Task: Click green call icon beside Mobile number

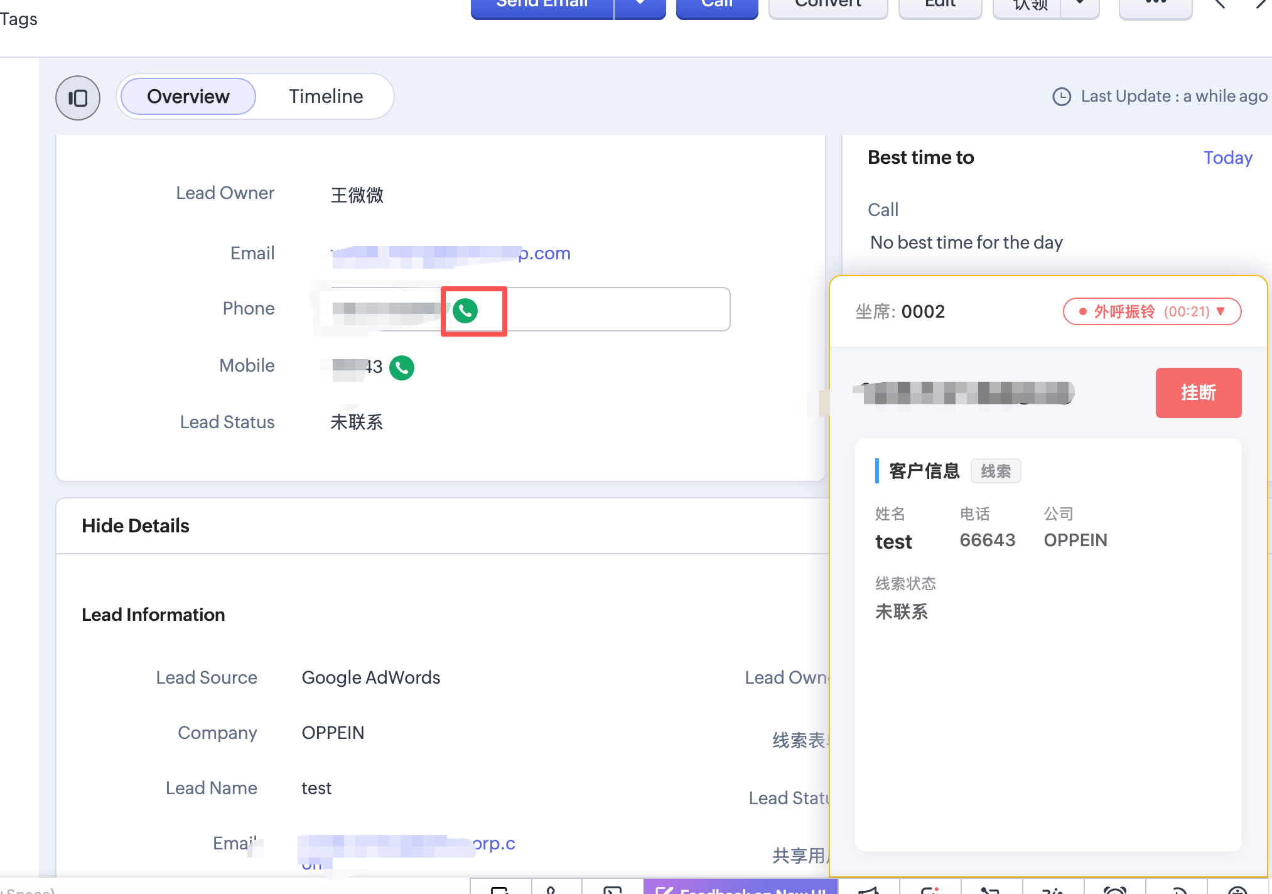Action: click(402, 368)
